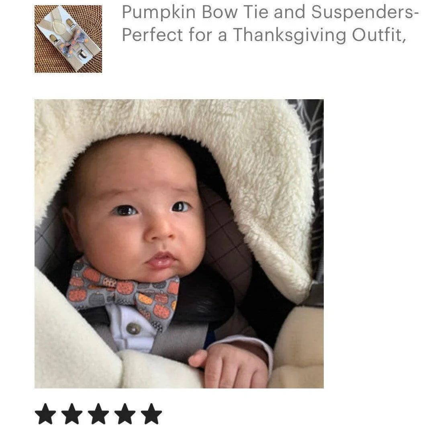425x425 pixels.
Task: Enlarge the baby review photo
Action: 179,244
